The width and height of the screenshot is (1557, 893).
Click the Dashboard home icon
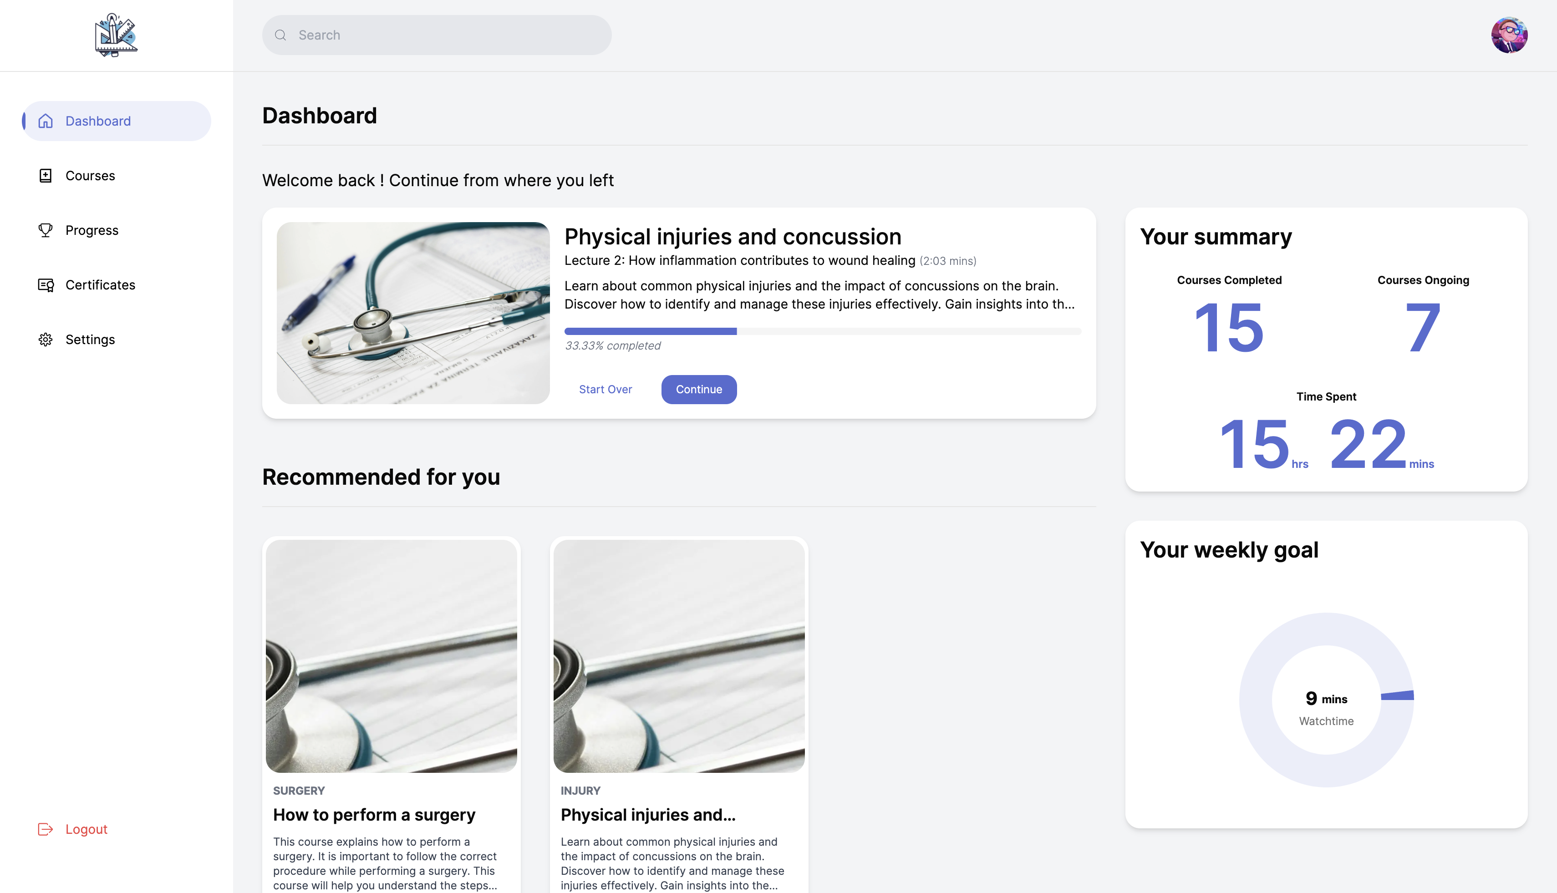click(x=46, y=121)
